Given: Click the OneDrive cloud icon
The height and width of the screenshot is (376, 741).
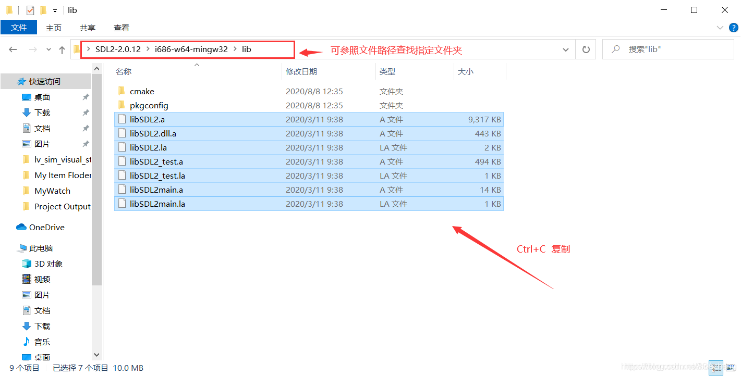Looking at the screenshot, I should (x=21, y=227).
